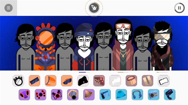Select the hand with mirror sound icon

18,81
